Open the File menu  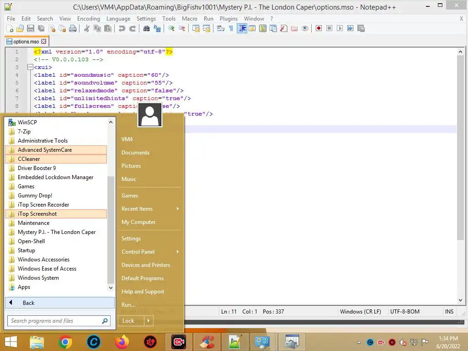[x=11, y=18]
